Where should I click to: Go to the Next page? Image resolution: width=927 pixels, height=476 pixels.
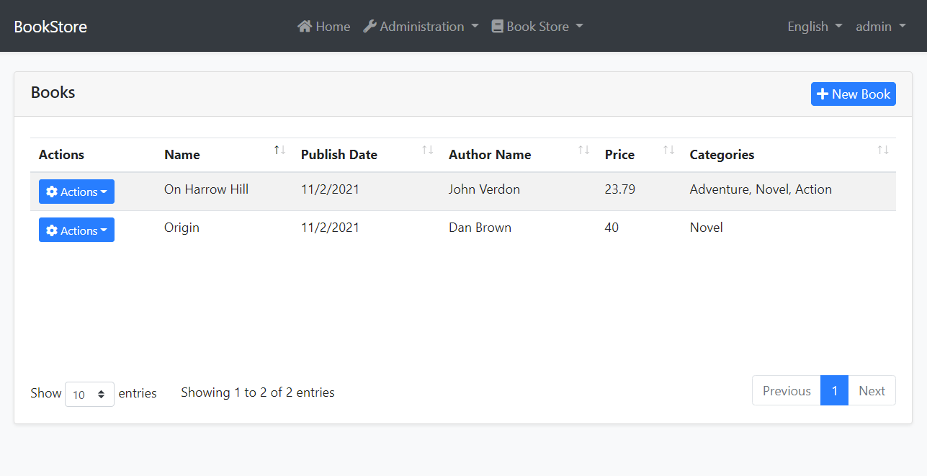[872, 391]
